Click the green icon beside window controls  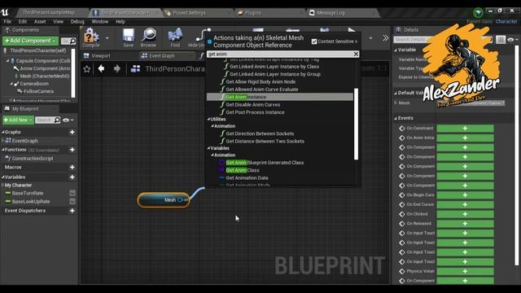coord(478,12)
